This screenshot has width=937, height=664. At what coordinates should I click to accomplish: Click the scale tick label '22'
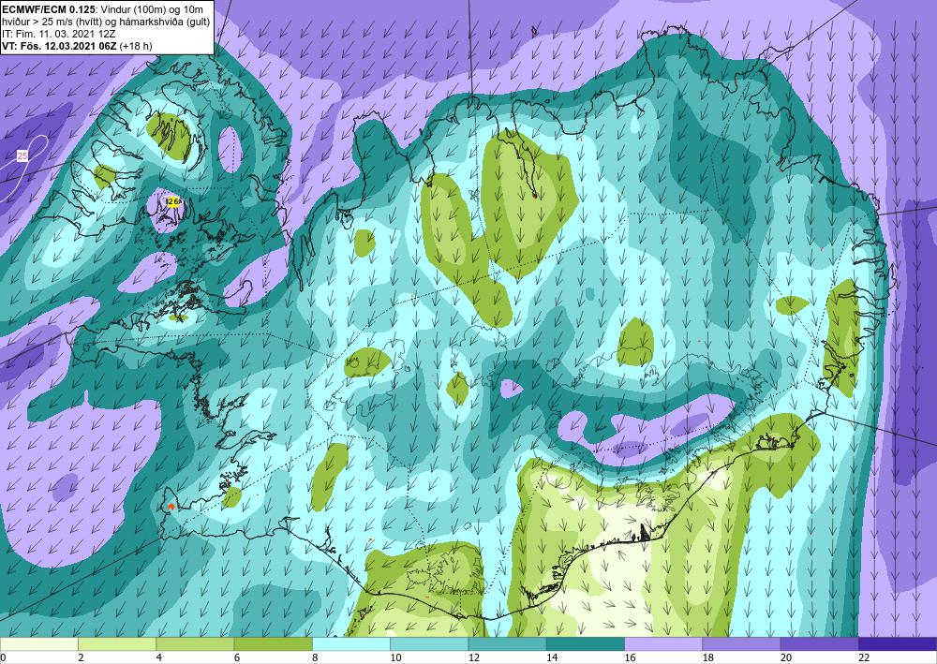[x=864, y=657]
